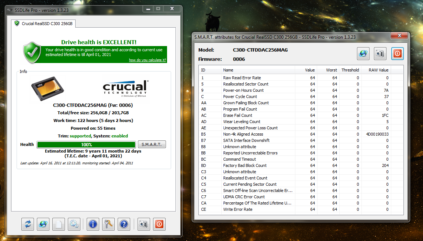Click camera screenshot icon in SSDLife main toolbar

pyautogui.click(x=143, y=224)
